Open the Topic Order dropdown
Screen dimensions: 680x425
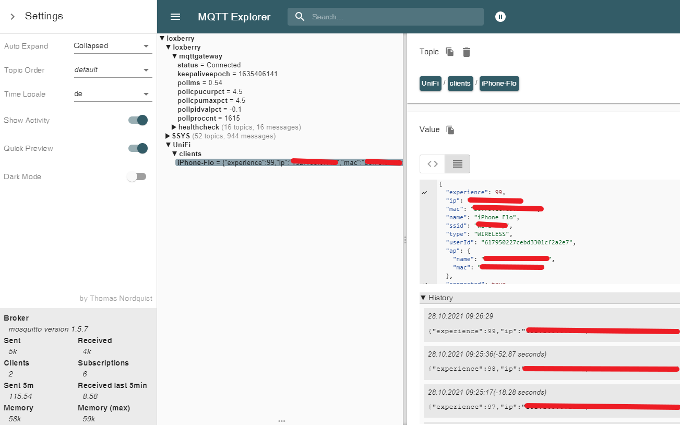pos(113,70)
